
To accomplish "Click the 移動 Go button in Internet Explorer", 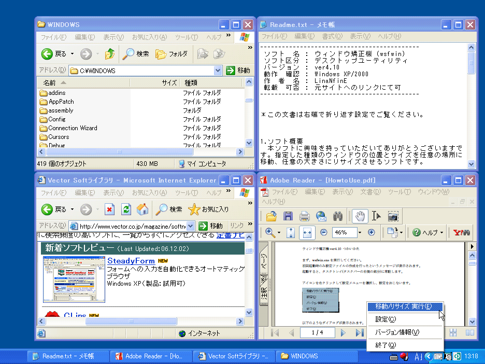I will (x=211, y=226).
